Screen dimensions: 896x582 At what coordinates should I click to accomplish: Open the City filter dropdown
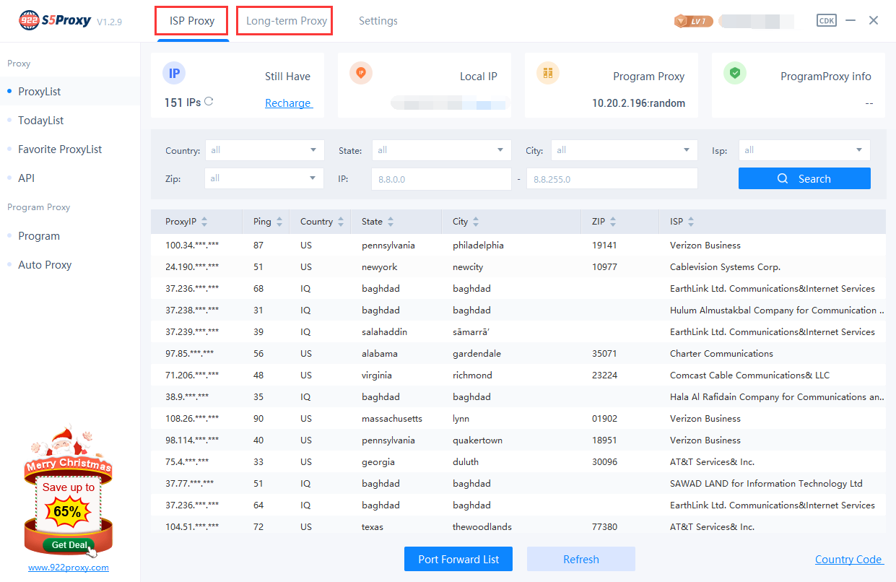pyautogui.click(x=625, y=150)
